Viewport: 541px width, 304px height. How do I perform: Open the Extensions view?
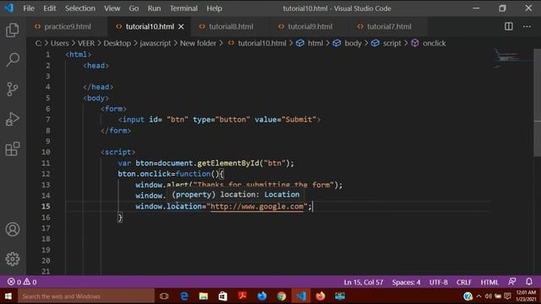(13, 149)
